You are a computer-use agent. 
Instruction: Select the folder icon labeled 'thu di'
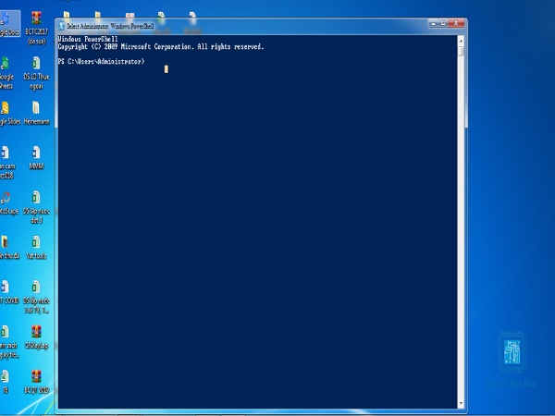(x=9, y=247)
